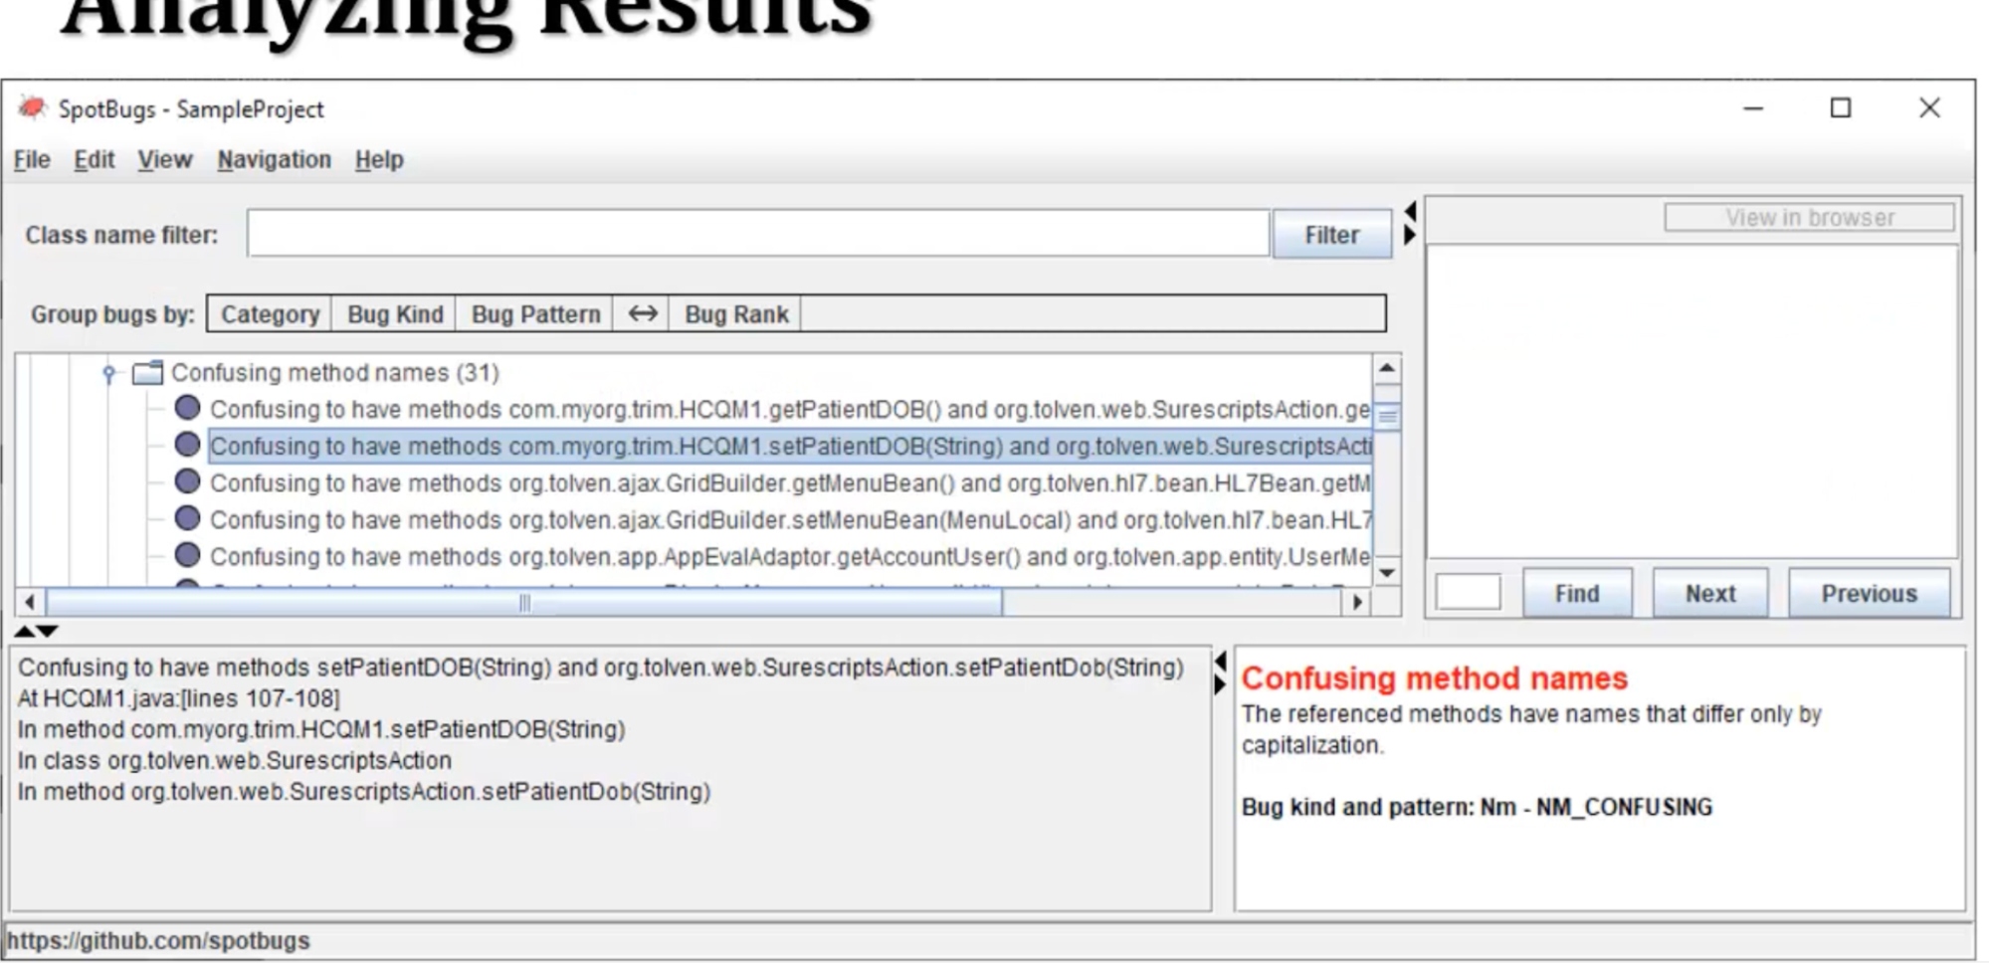
Task: Click In method com.myorg.trim.HCQM1.setPatientDOB(String) line
Action: pyautogui.click(x=321, y=729)
